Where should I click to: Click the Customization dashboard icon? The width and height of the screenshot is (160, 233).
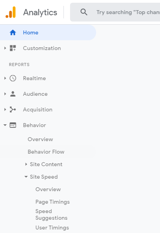tap(13, 48)
